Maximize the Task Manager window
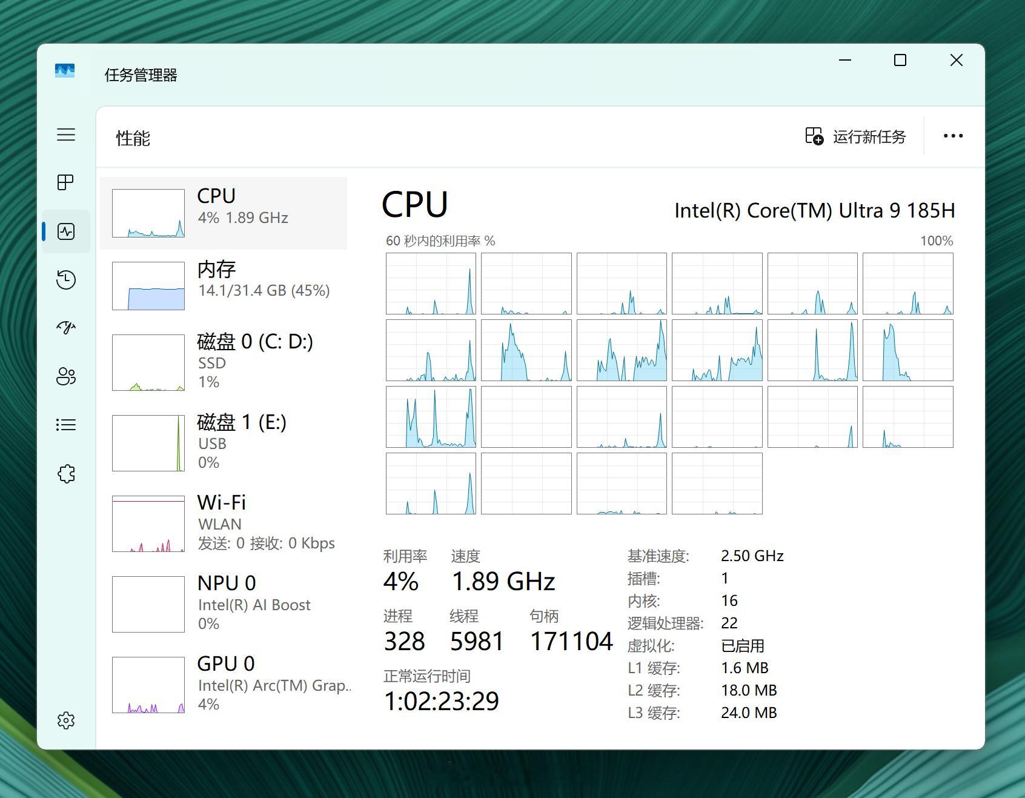Screen dimensions: 1025x798 pyautogui.click(x=900, y=60)
